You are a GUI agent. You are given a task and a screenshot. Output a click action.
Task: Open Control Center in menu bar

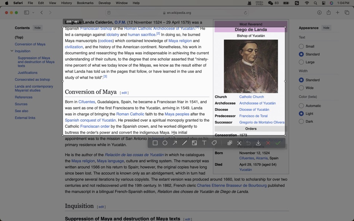(323, 3)
